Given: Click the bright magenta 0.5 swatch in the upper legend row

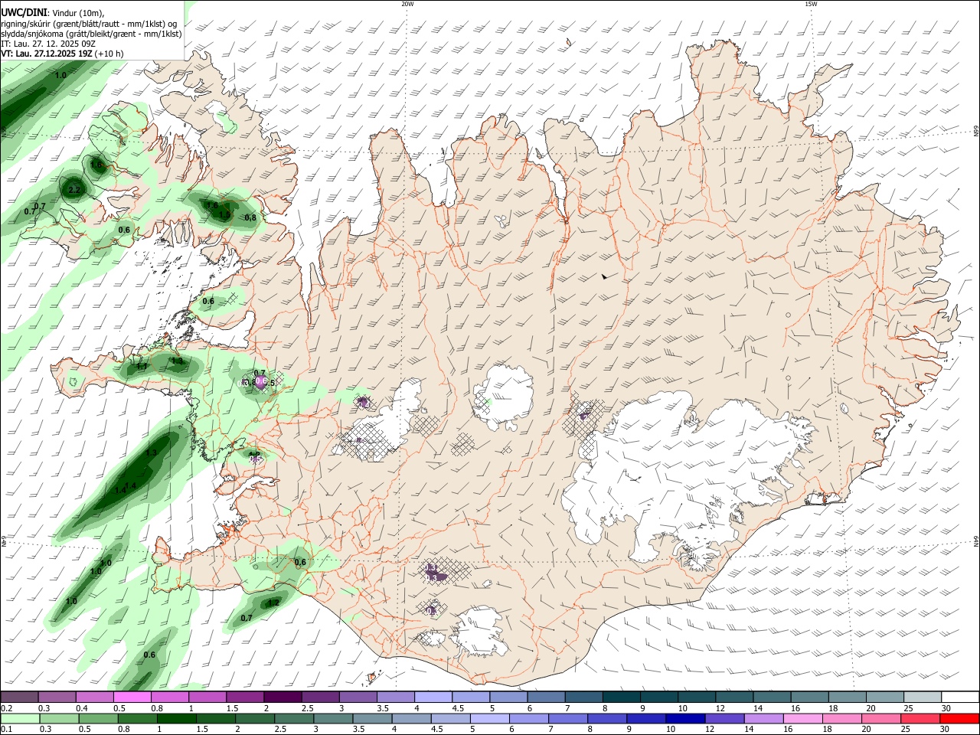Looking at the screenshot, I should pos(132,697).
